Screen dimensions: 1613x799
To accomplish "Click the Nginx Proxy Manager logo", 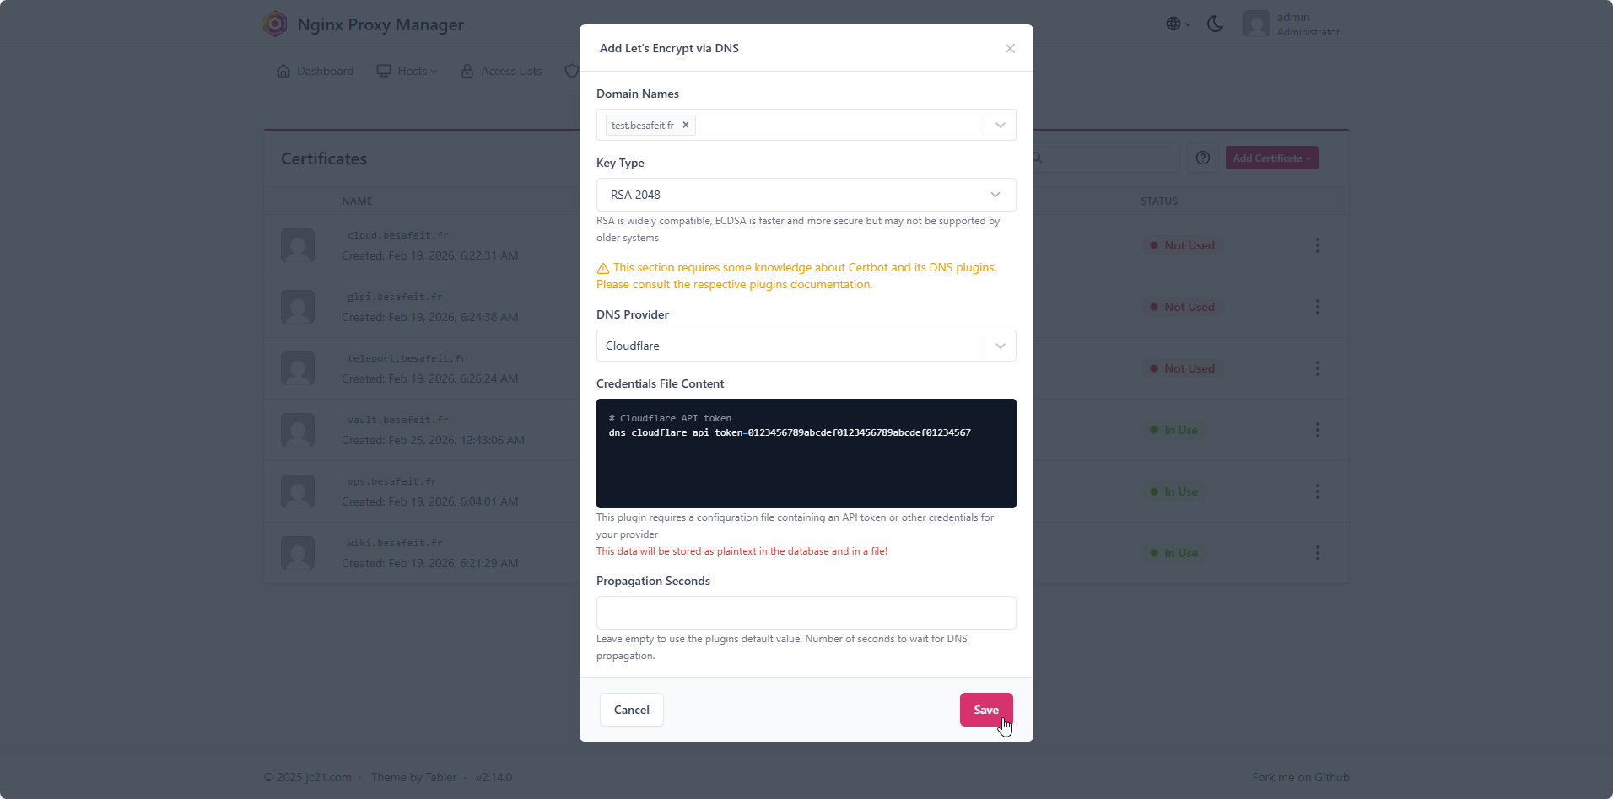I will pyautogui.click(x=275, y=24).
